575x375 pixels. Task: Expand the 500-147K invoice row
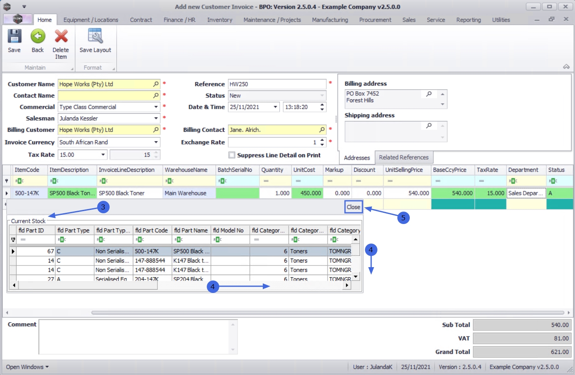(x=7, y=193)
